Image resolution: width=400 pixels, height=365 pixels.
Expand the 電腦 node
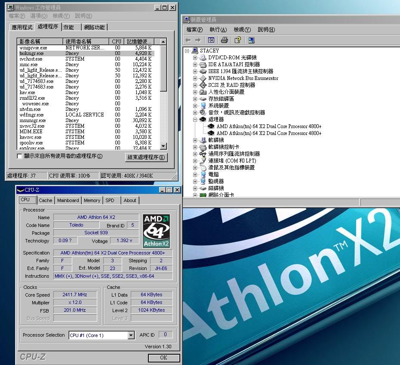pyautogui.click(x=195, y=175)
